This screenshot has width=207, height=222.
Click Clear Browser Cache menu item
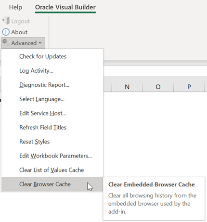52,184
